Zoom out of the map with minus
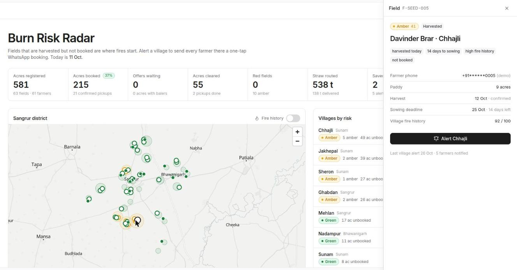 click(297, 141)
